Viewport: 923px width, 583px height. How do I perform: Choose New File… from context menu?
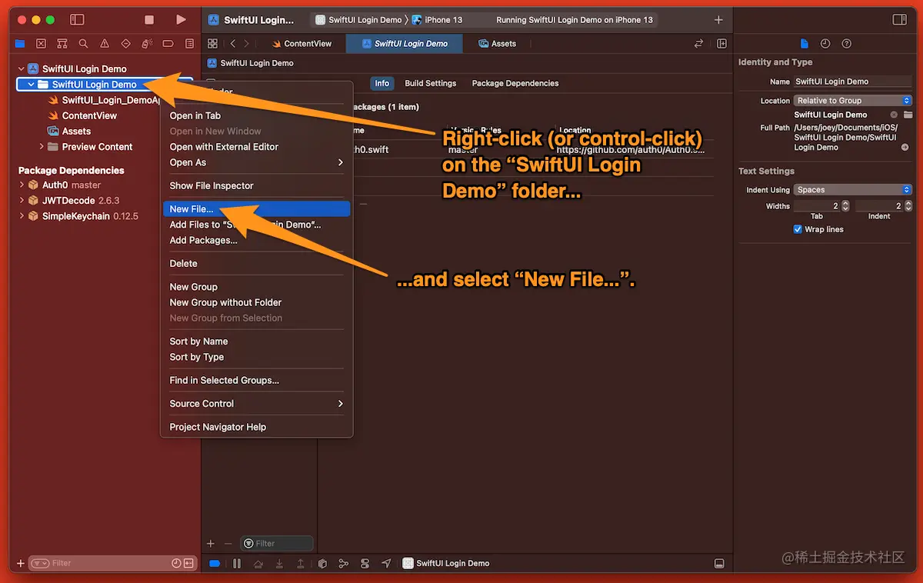coord(256,208)
